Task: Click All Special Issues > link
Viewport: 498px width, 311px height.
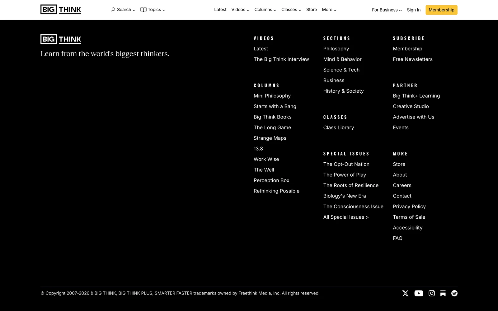Action: (346, 217)
